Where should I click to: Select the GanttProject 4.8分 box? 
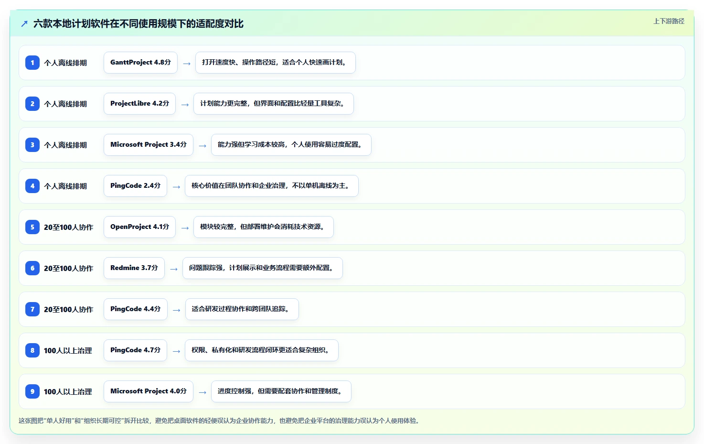click(x=140, y=63)
